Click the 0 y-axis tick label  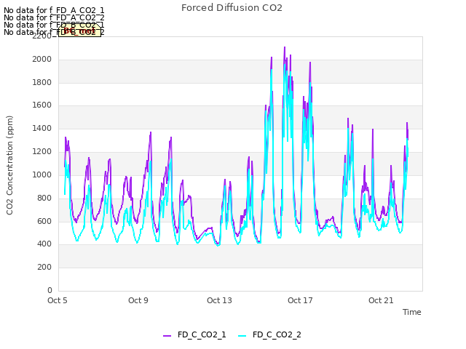50,290
